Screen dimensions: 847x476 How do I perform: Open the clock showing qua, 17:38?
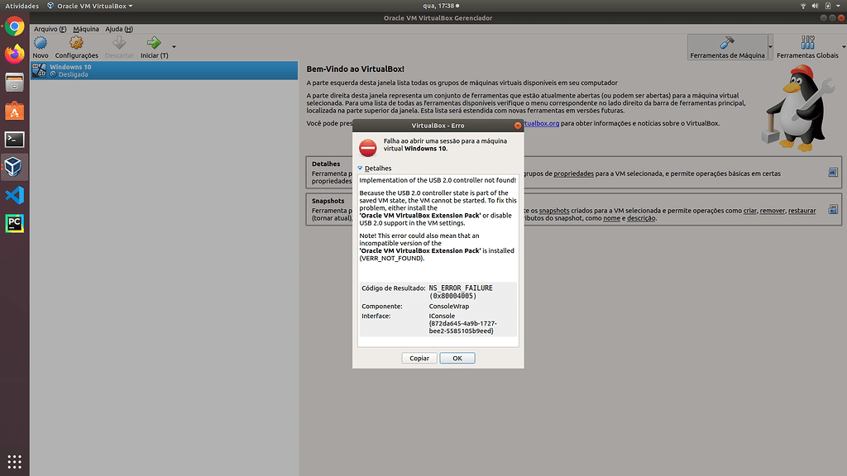[x=441, y=6]
